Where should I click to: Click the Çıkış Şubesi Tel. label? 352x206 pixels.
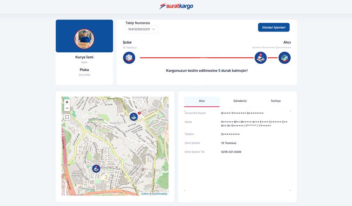[195, 152]
